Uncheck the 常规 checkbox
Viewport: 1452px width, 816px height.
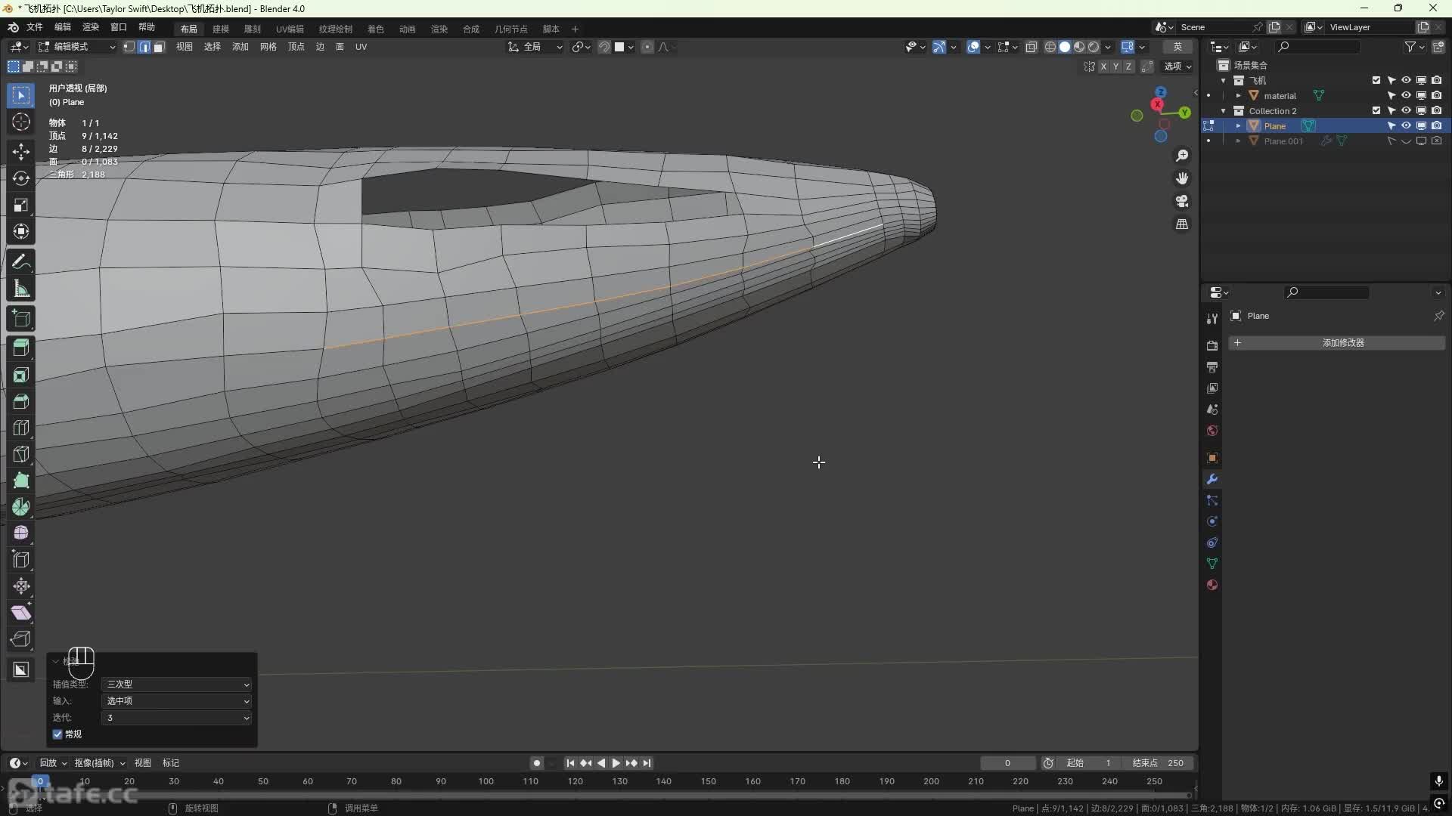pos(57,734)
